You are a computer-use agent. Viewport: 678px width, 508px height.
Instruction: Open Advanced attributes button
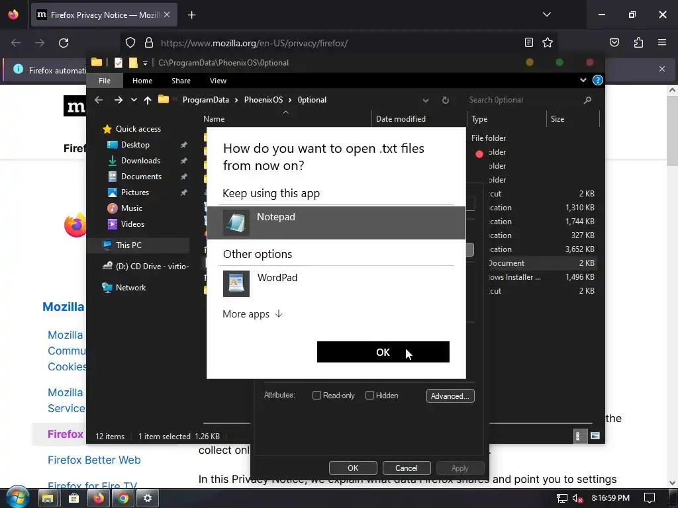point(450,396)
